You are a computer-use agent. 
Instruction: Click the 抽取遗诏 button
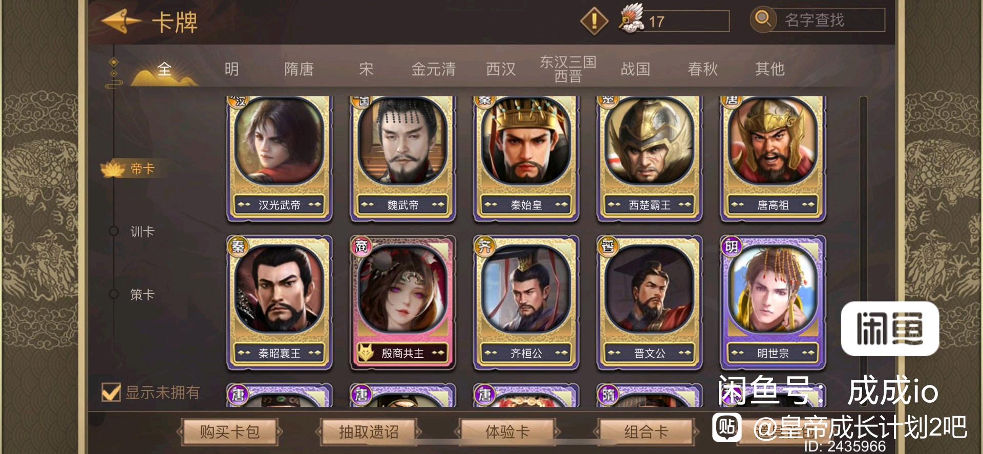(369, 432)
